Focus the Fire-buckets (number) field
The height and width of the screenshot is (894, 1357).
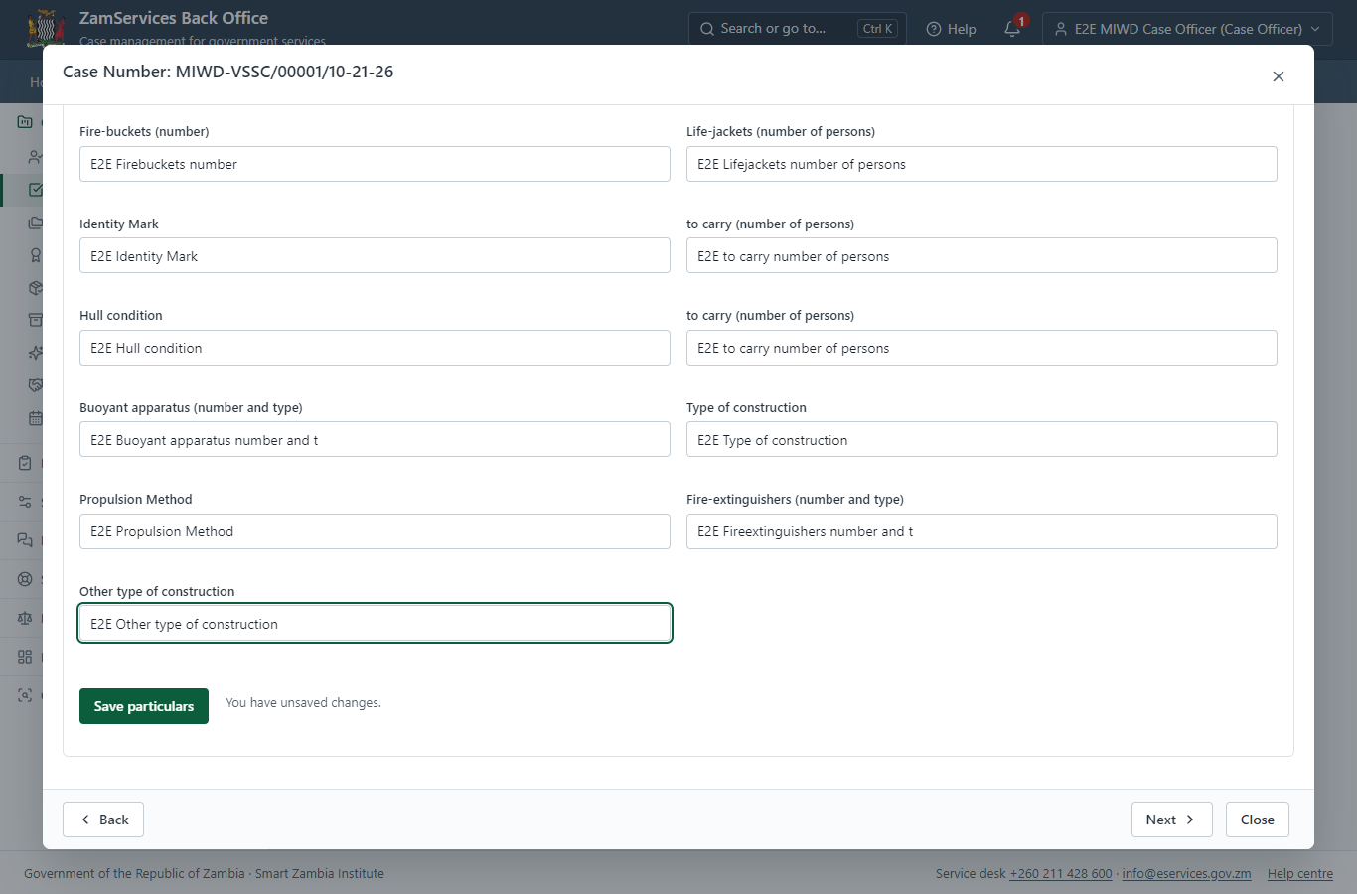tap(375, 164)
